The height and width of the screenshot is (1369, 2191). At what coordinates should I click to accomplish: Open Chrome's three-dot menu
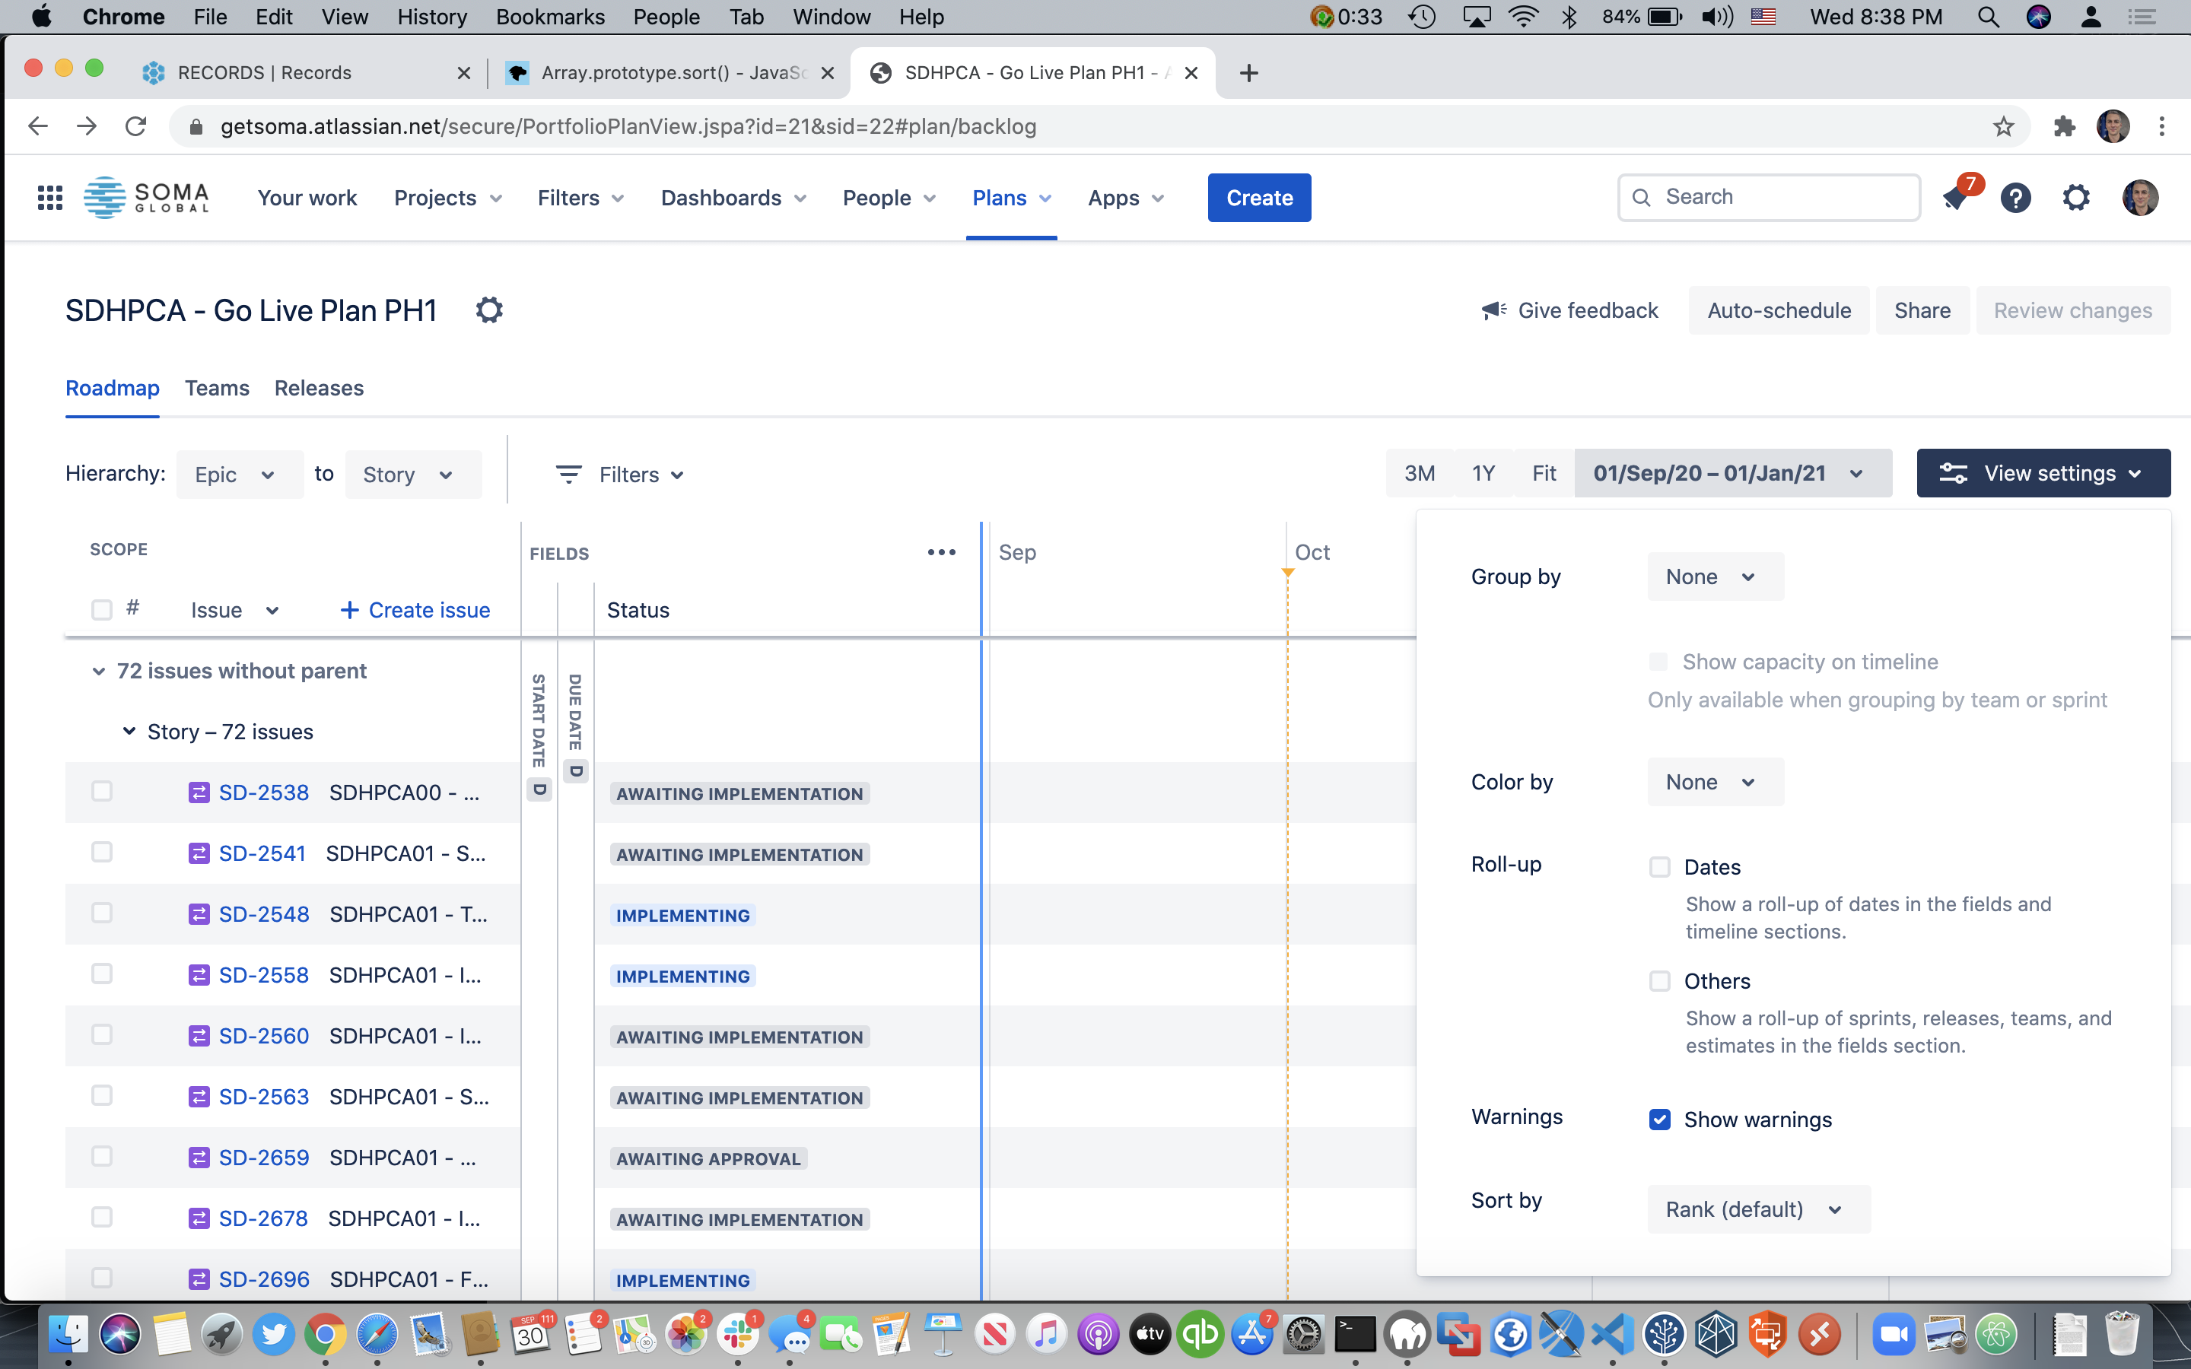pyautogui.click(x=2162, y=127)
